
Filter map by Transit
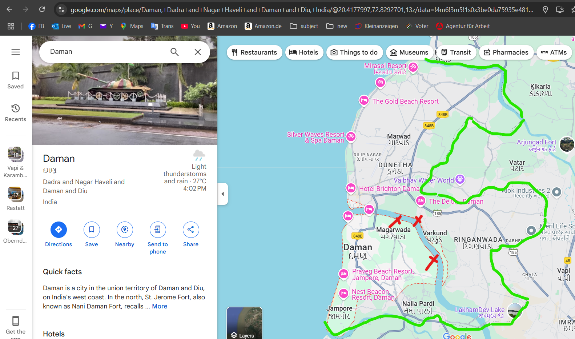tap(456, 52)
